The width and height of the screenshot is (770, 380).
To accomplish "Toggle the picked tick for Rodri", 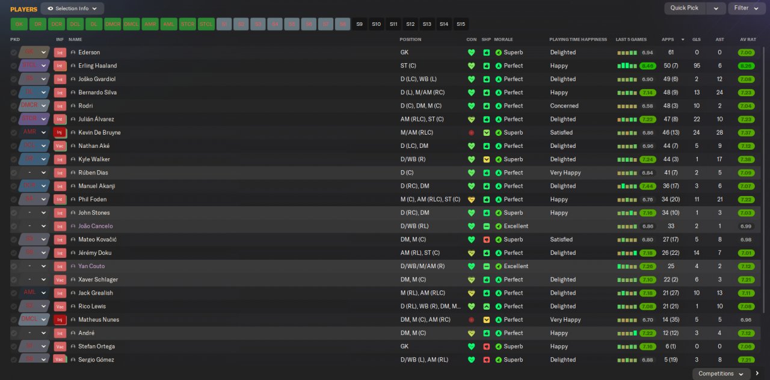I will (14, 106).
